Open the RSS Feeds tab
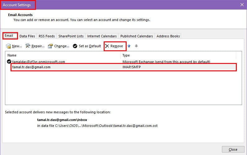Image resolution: width=247 pixels, height=155 pixels. pos(47,36)
